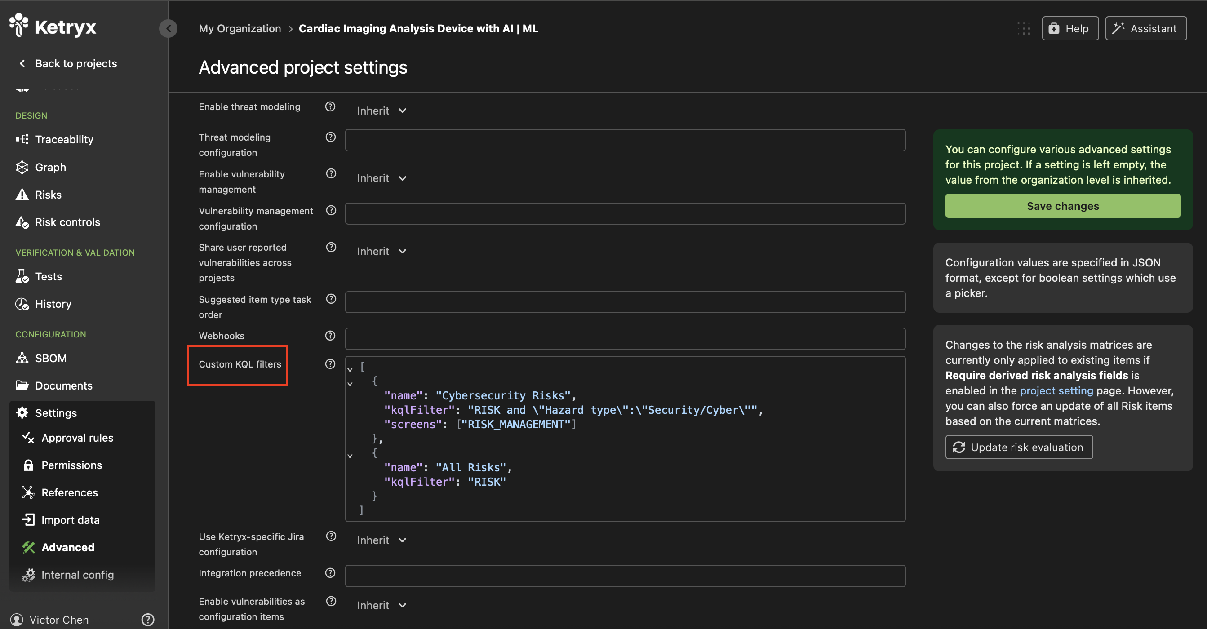Viewport: 1207px width, 629px height.
Task: Collapse the sidebar with the round arrow button
Action: coord(168,29)
